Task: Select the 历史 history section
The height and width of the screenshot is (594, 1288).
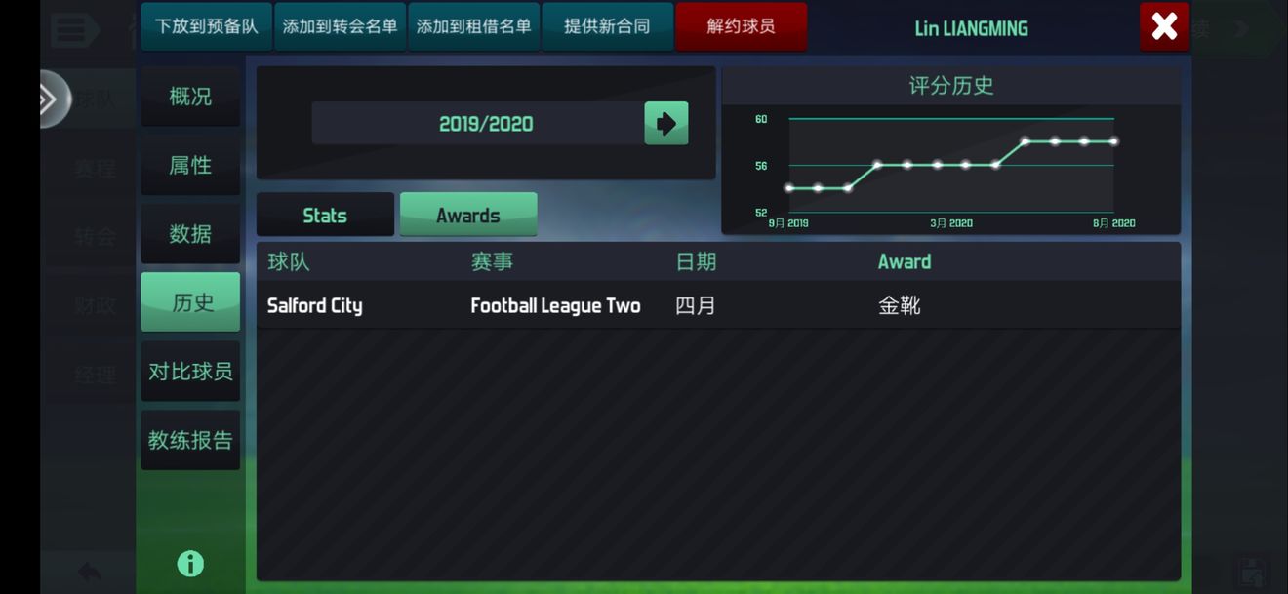Action: pos(190,302)
